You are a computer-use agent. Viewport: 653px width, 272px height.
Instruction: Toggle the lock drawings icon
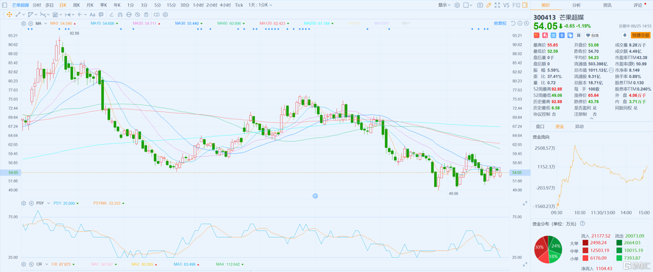point(129,15)
